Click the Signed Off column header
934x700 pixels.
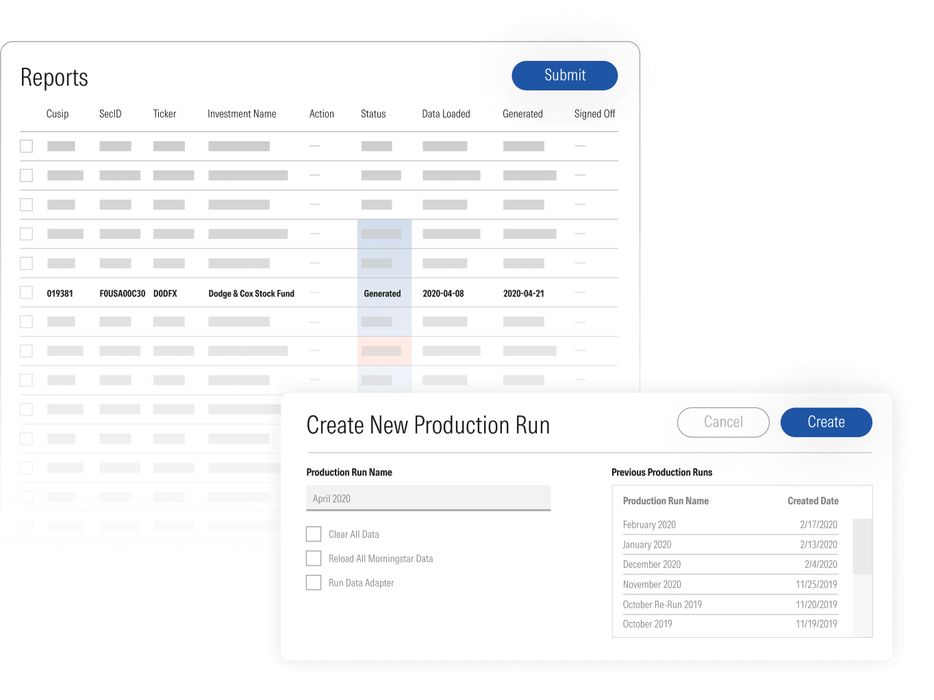(x=594, y=114)
